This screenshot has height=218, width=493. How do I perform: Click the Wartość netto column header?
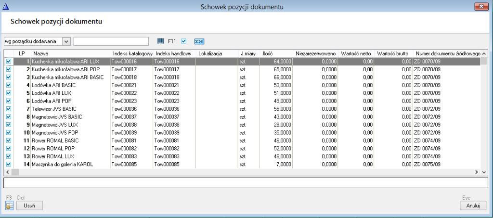pos(356,53)
